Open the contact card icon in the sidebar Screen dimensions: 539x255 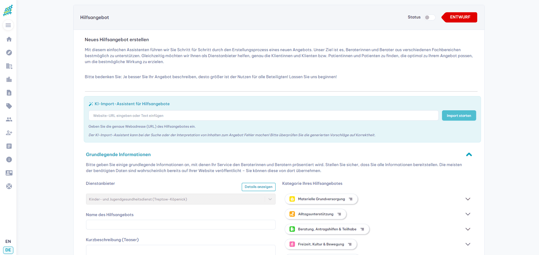point(9,173)
